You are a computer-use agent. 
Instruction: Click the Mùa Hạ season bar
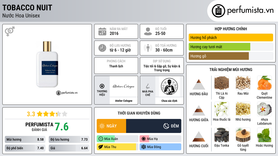click(160, 139)
